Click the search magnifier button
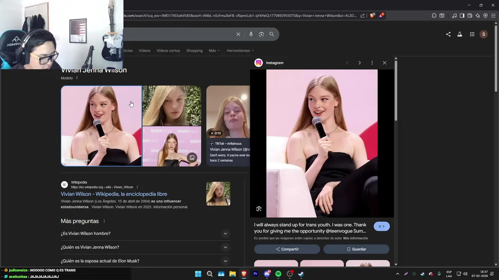 click(x=272, y=34)
